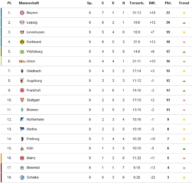The width and height of the screenshot is (194, 184).
Task: Click Leipzig's green upward trend arrow
Action: coord(184,23)
